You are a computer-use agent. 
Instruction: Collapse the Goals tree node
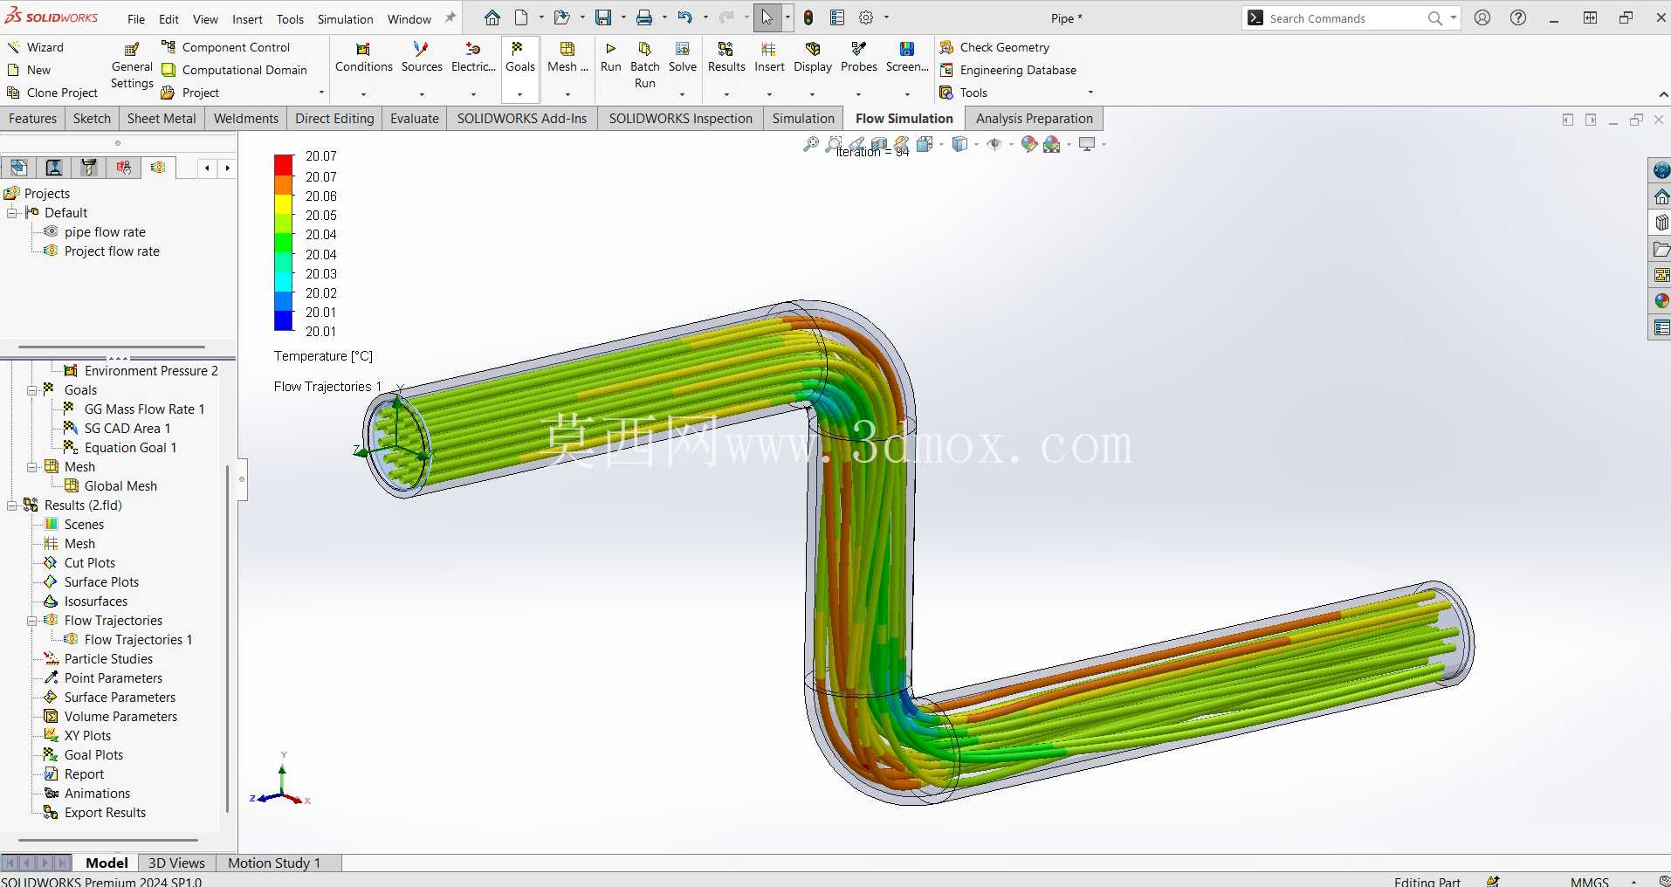click(31, 390)
